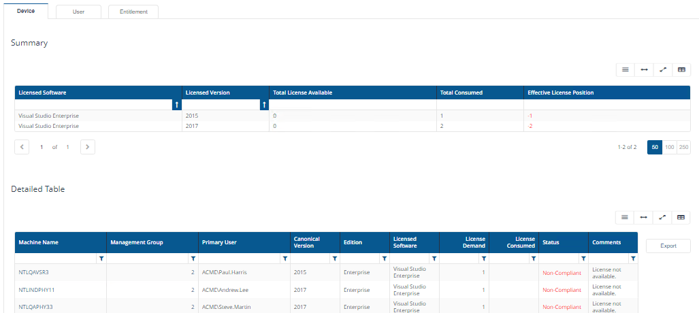Select machine name NTLQAVSR3
This screenshot has height=313, width=699.
point(33,272)
